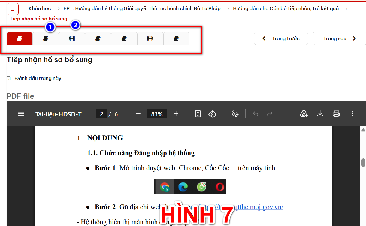Click the PDF vertical scrollbar thumb
366x226 pixels.
(363, 162)
